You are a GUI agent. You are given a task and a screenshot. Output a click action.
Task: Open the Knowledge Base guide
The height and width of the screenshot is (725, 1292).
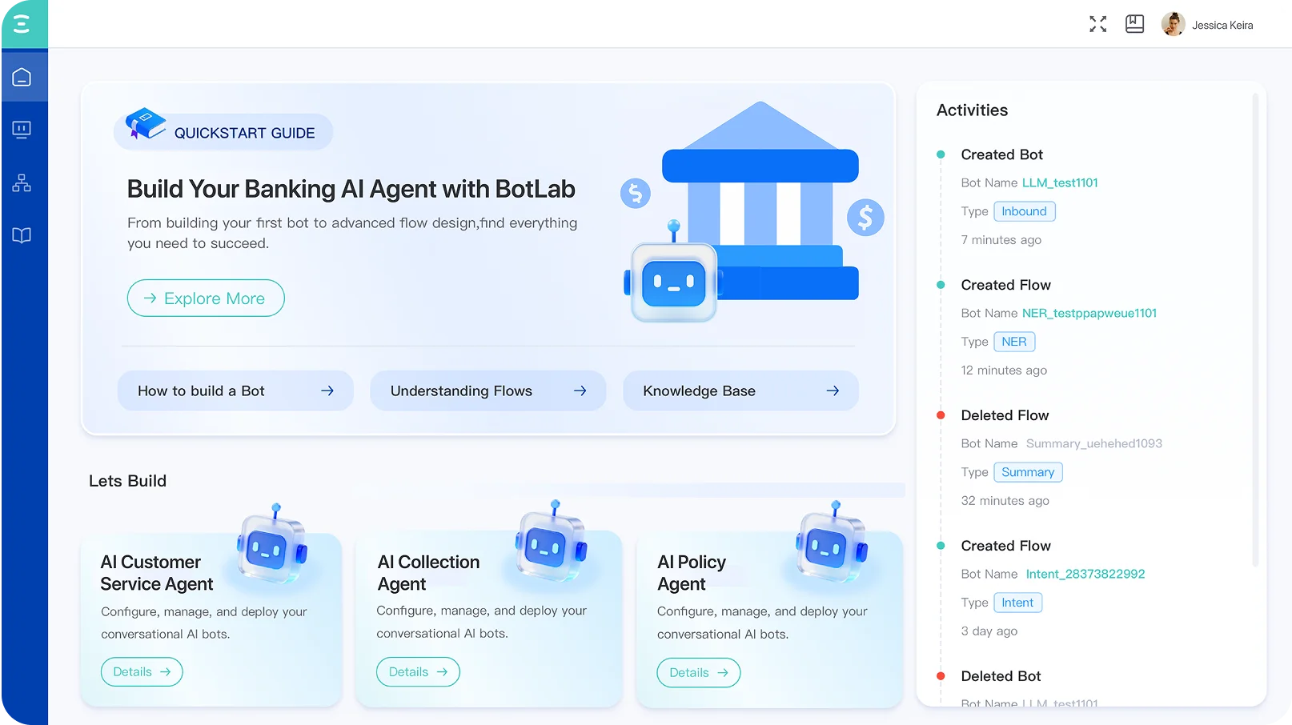tap(740, 391)
